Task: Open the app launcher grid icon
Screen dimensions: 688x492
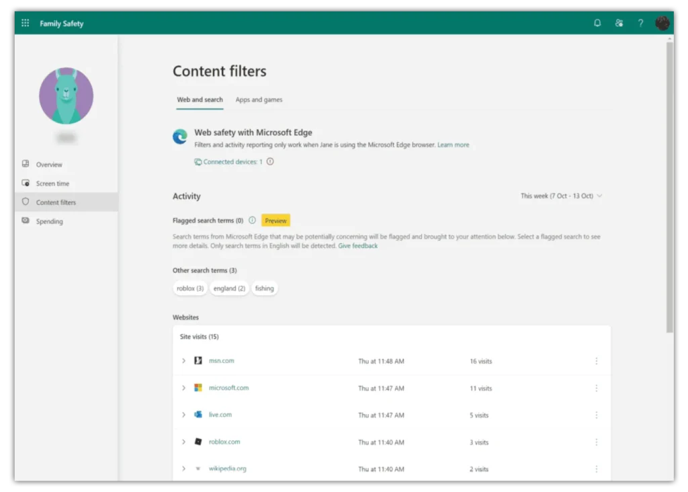Action: [26, 23]
